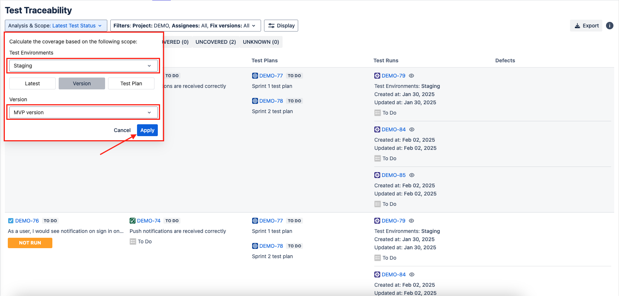Open the Filters Project dropdown

(x=185, y=26)
